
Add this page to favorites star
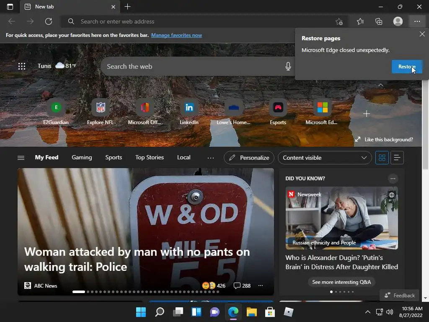point(339,21)
